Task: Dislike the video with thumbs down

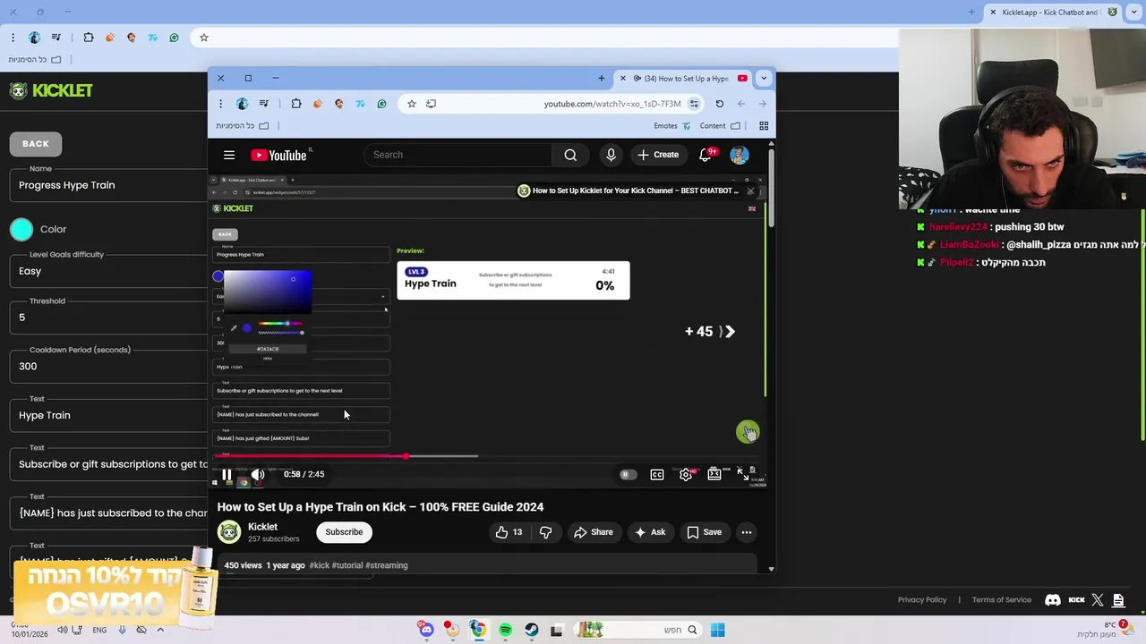Action: point(545,532)
